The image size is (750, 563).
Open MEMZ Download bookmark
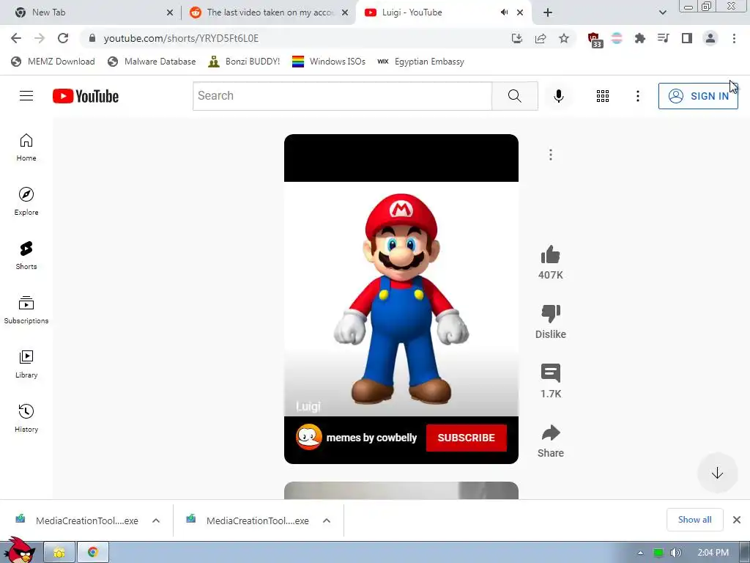[x=53, y=62]
